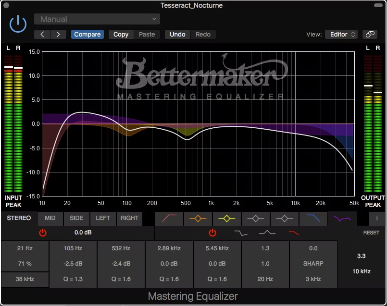This screenshot has height=306, width=387.
Task: Click the gray pill button in title bar
Action: [378, 5]
